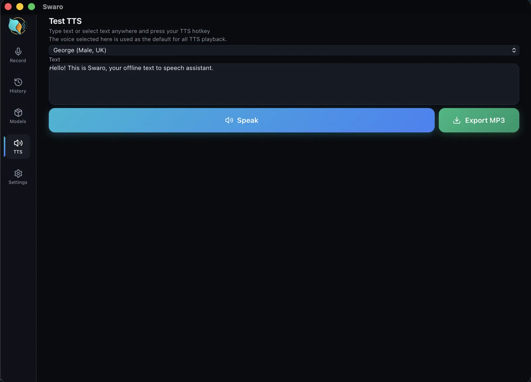Viewport: 531px width, 382px height.
Task: Click the green fullscreen window button
Action: click(32, 7)
